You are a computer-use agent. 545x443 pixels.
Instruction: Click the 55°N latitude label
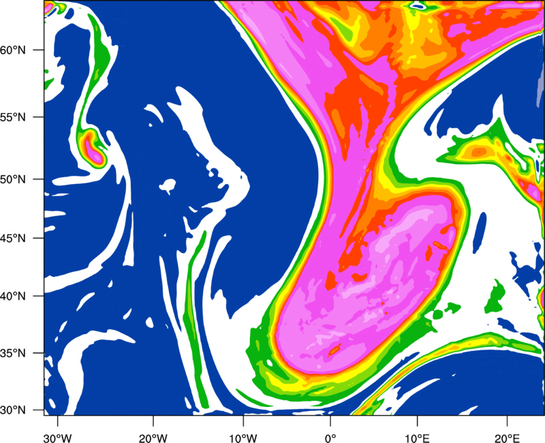click(x=13, y=117)
